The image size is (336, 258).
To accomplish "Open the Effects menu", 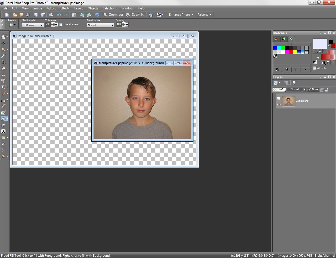I will coord(65,8).
